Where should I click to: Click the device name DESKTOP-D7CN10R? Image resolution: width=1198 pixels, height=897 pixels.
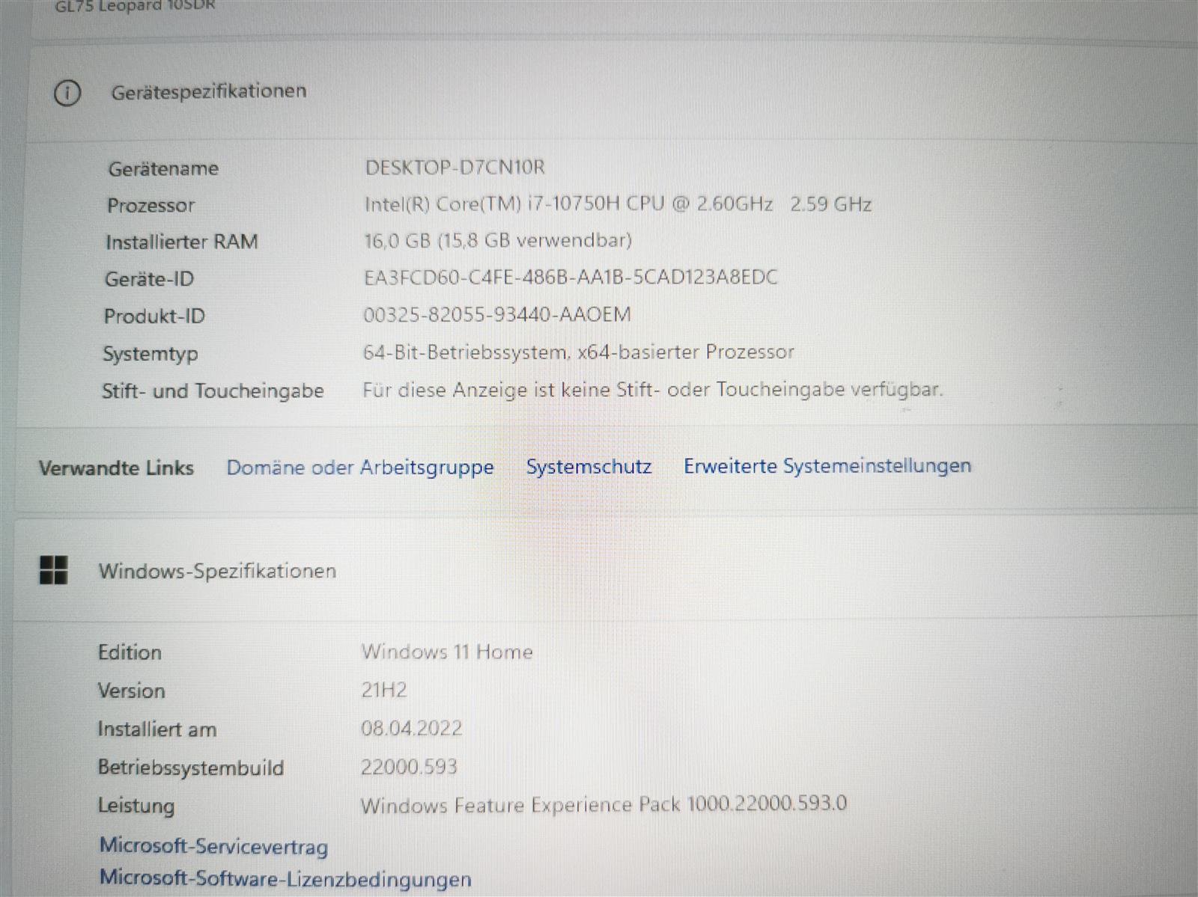(x=454, y=167)
